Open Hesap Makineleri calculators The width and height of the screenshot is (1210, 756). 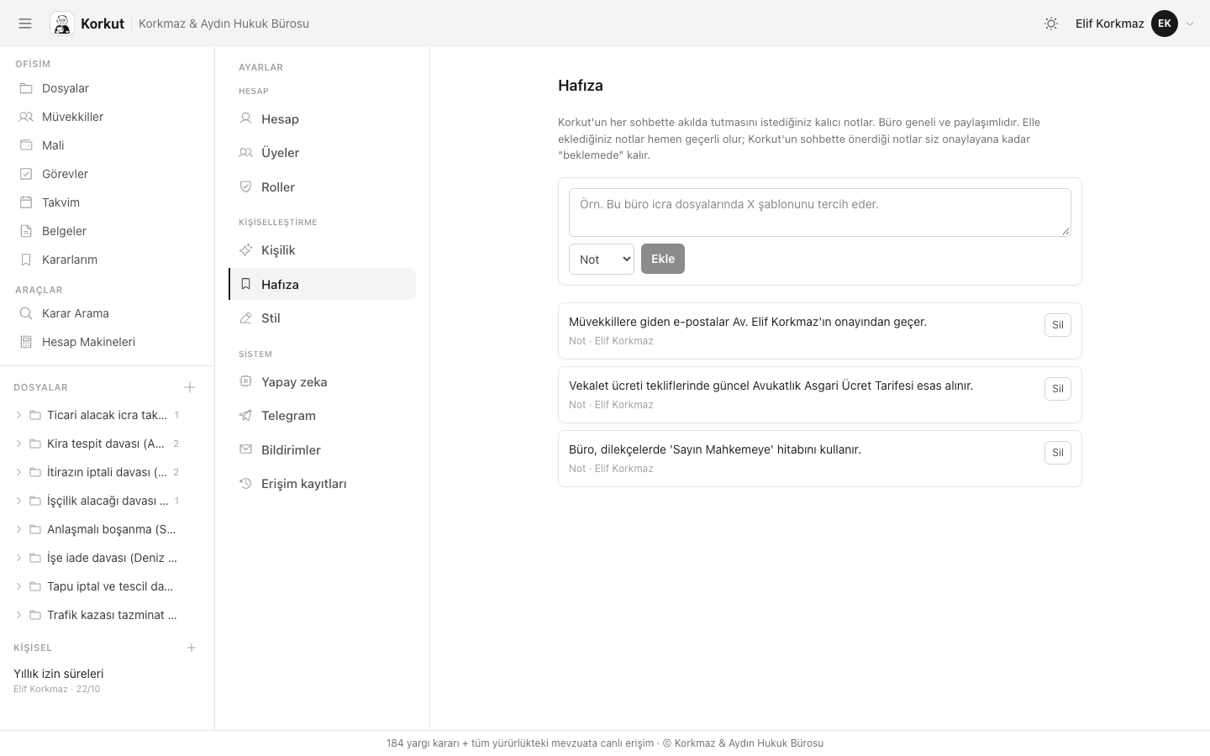107,342
